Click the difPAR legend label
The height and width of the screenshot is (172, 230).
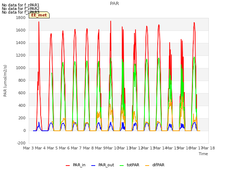[x=158, y=165]
